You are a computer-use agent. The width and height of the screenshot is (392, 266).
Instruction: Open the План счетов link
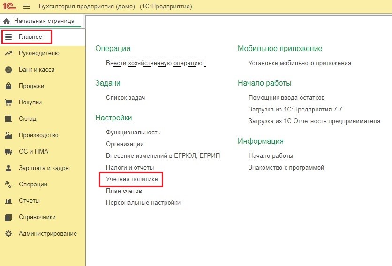124,191
